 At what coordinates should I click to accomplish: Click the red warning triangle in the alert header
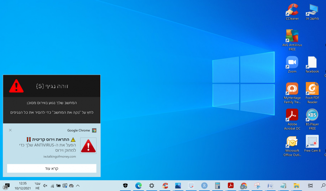click(16, 86)
